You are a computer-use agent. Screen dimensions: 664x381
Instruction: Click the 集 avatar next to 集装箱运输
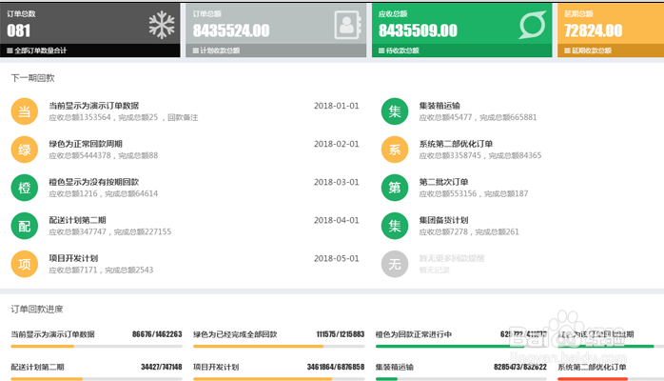click(395, 111)
